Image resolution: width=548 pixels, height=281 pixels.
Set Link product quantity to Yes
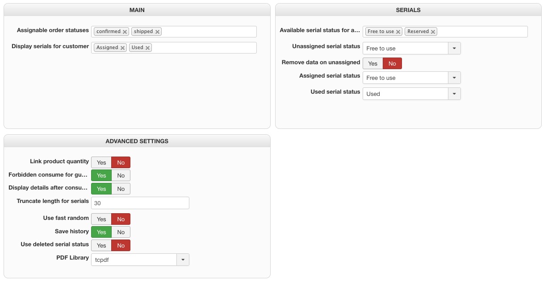click(x=101, y=162)
